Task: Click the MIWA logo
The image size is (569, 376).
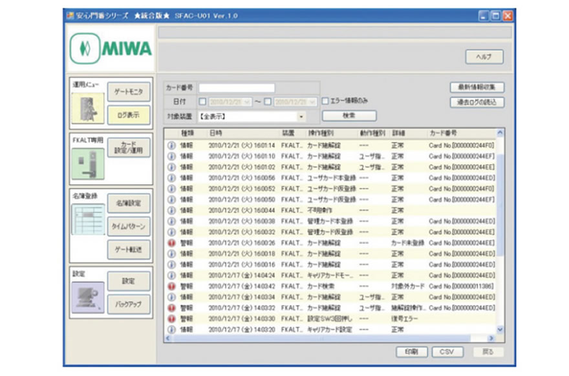Action: tap(111, 48)
